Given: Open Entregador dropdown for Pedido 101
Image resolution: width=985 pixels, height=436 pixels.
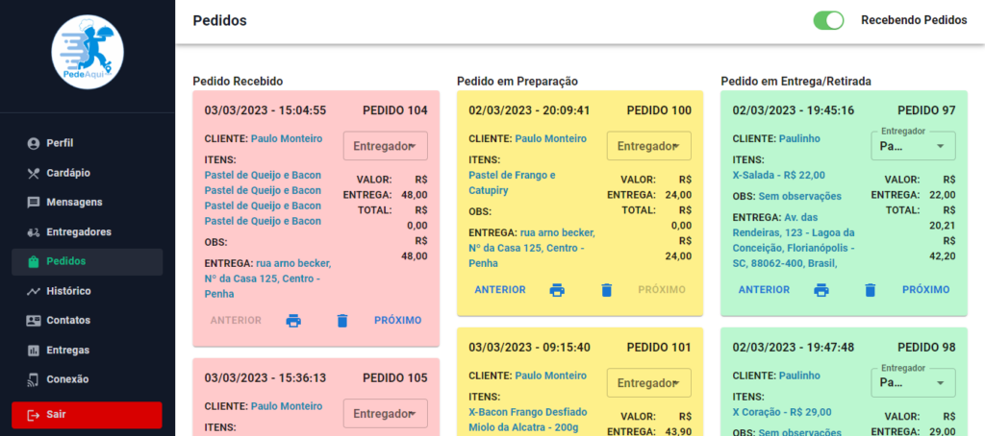Looking at the screenshot, I should (649, 382).
